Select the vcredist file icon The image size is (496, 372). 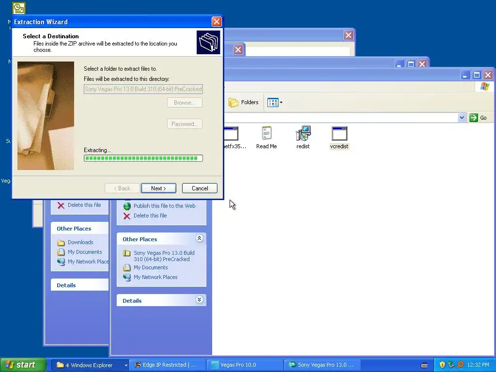pyautogui.click(x=339, y=138)
